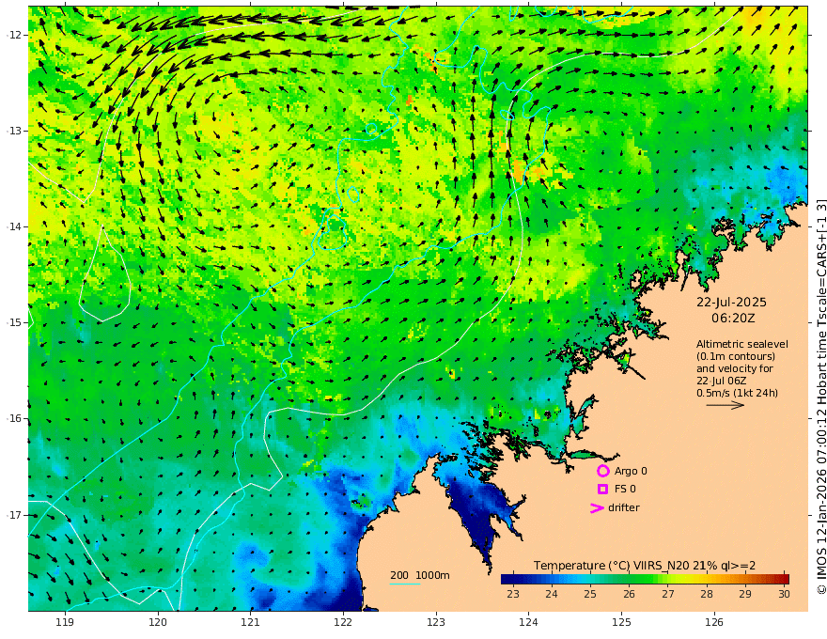Click the time label 06:20Z
Screen dimensions: 827x639
(x=733, y=319)
